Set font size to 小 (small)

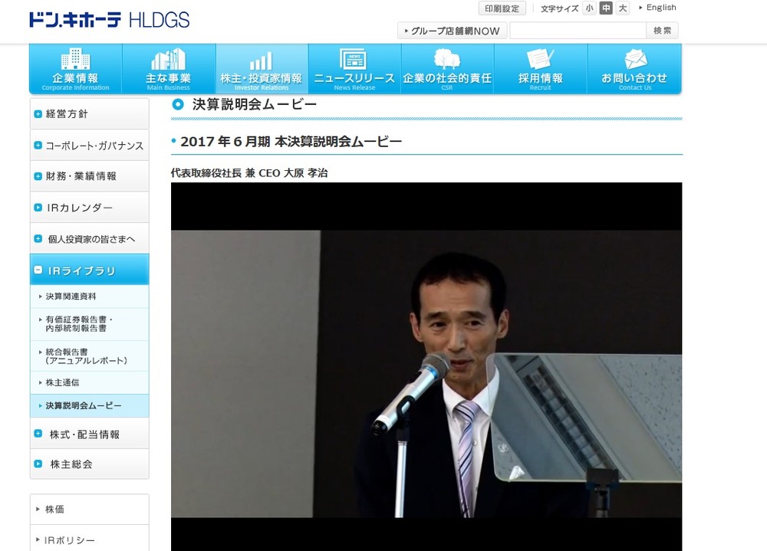point(589,8)
